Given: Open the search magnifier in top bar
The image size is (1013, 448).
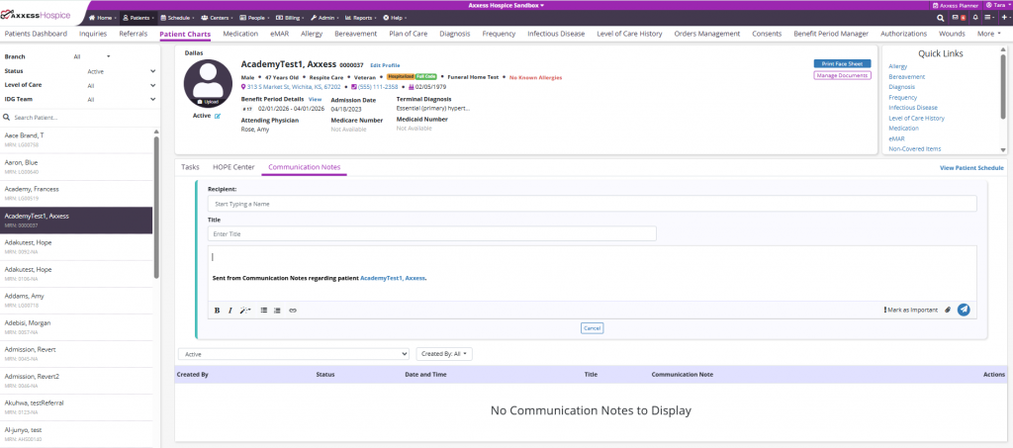Looking at the screenshot, I should click(x=940, y=18).
